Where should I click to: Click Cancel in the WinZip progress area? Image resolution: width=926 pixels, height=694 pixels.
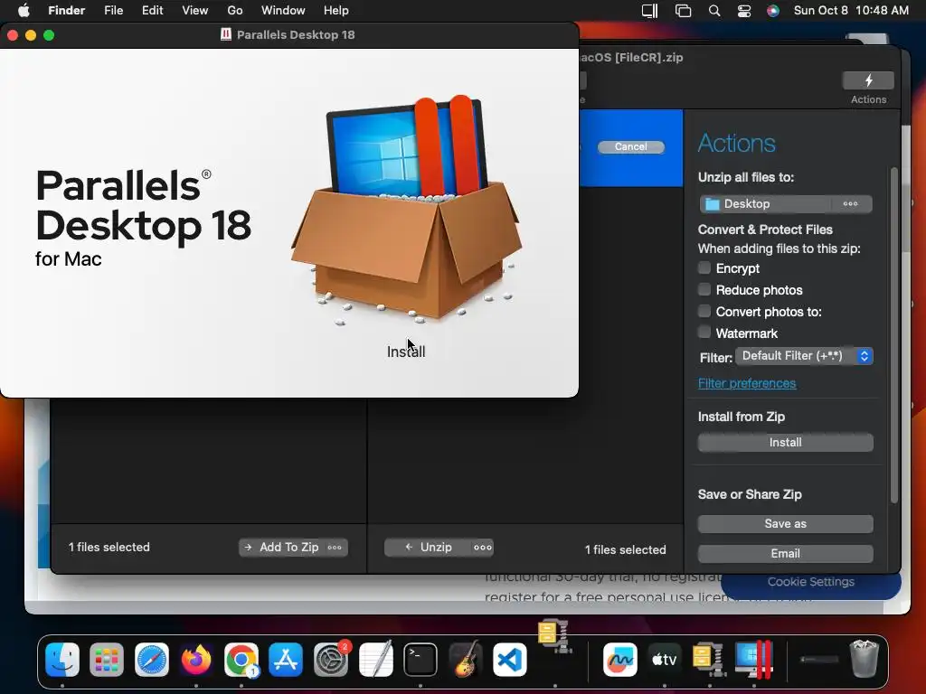[x=630, y=147]
